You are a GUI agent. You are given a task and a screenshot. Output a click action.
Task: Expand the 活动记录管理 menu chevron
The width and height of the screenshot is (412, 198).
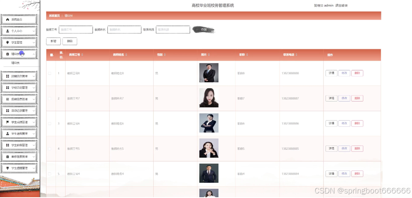point(34,111)
